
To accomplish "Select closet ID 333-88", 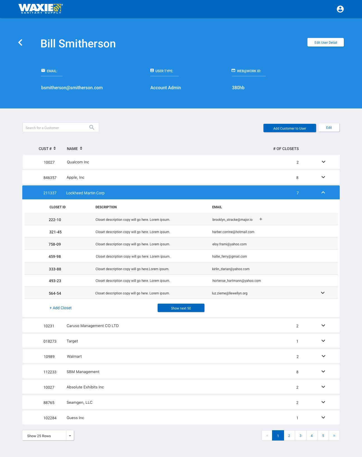I will pyautogui.click(x=55, y=269).
